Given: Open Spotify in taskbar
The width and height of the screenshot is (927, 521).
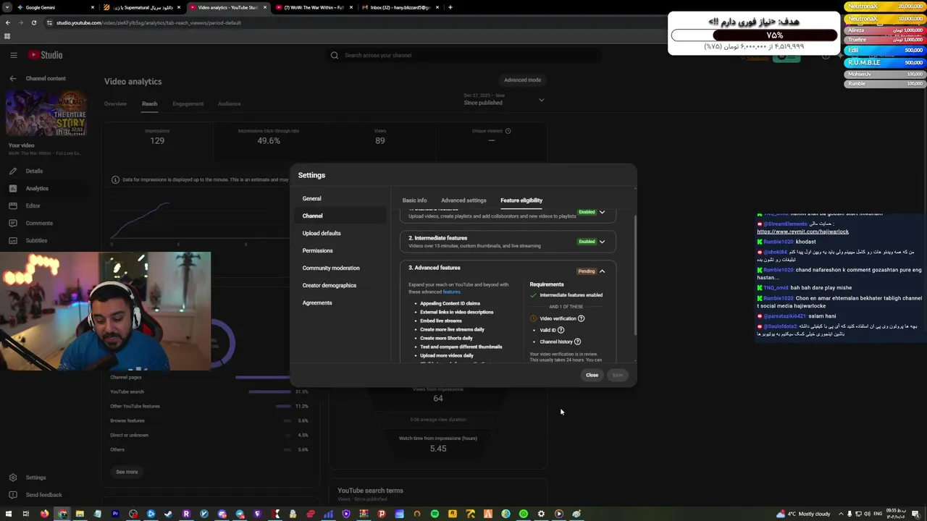Looking at the screenshot, I should tap(435, 514).
